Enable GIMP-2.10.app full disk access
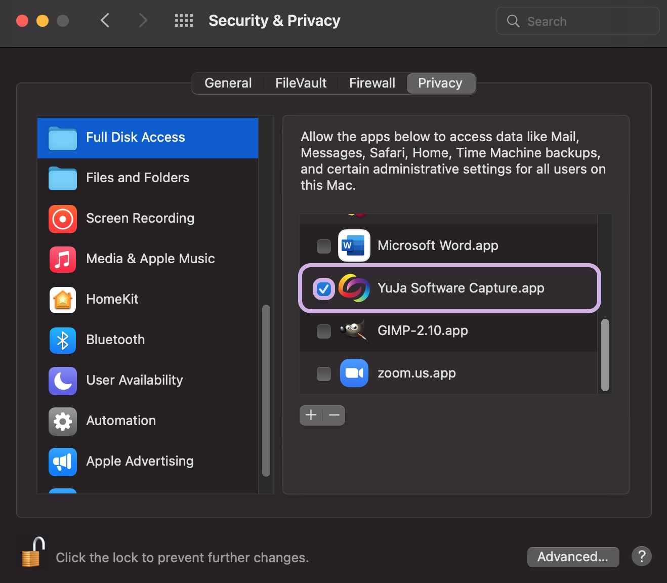Viewport: 667px width, 583px height. click(x=324, y=331)
